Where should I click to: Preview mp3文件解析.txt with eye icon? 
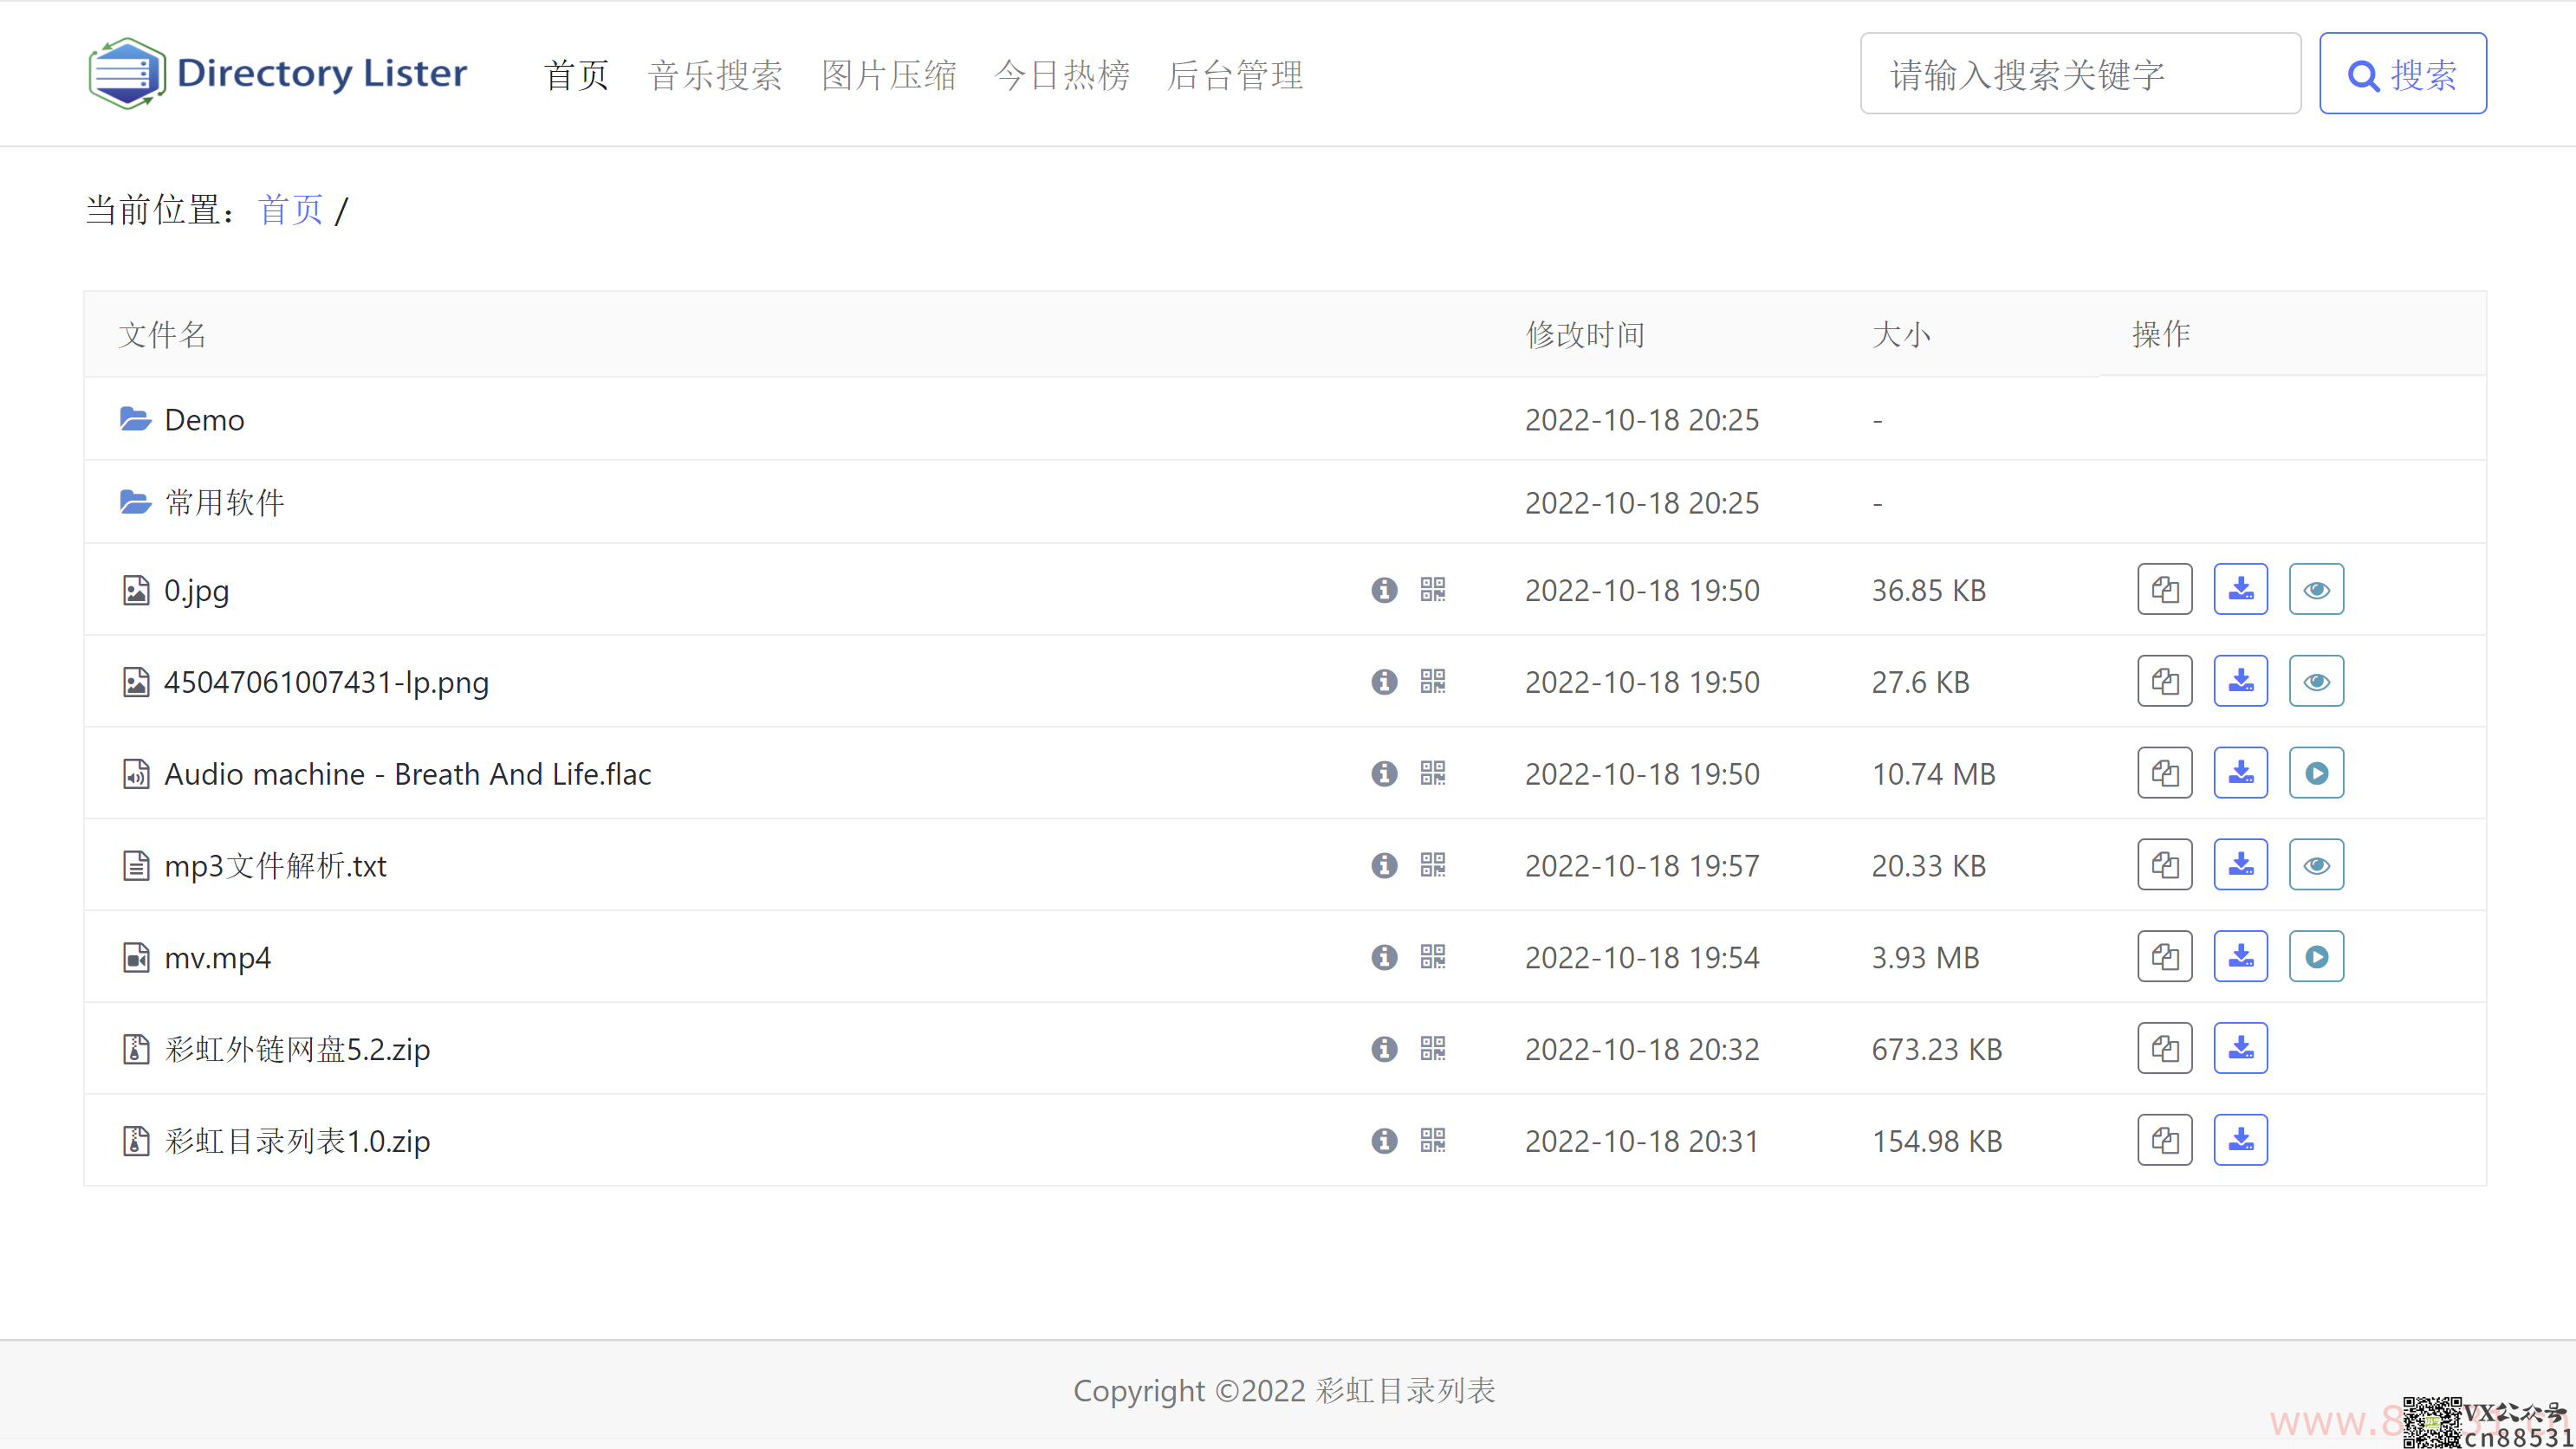[x=2317, y=865]
